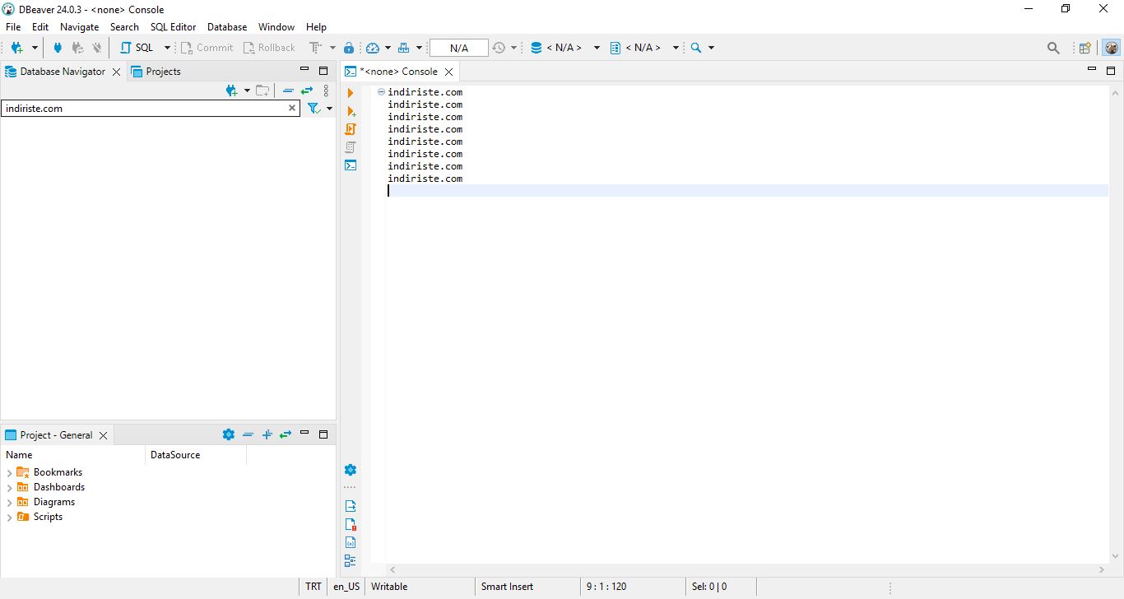Open the transaction mode dropdown arrow
Viewport: 1124px width, 599px height.
coord(332,48)
